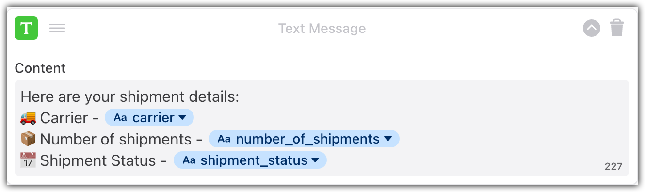
Task: Click the Aa icon in number_of_shipments pill
Action: (x=224, y=139)
